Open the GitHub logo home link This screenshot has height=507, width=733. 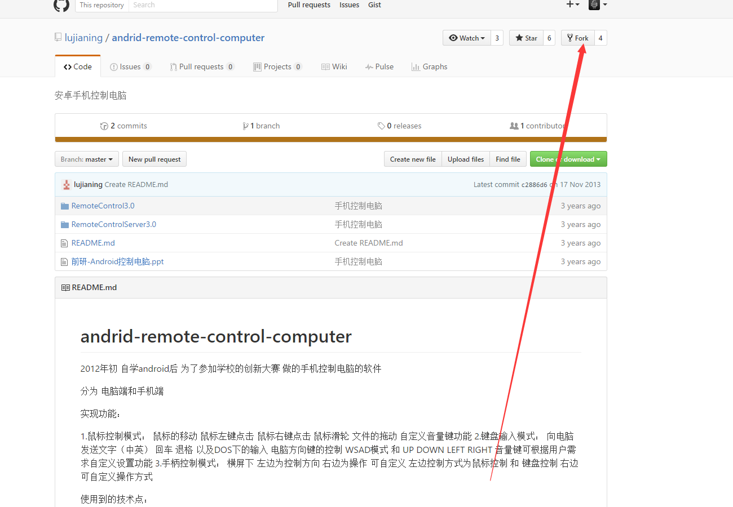tap(61, 5)
